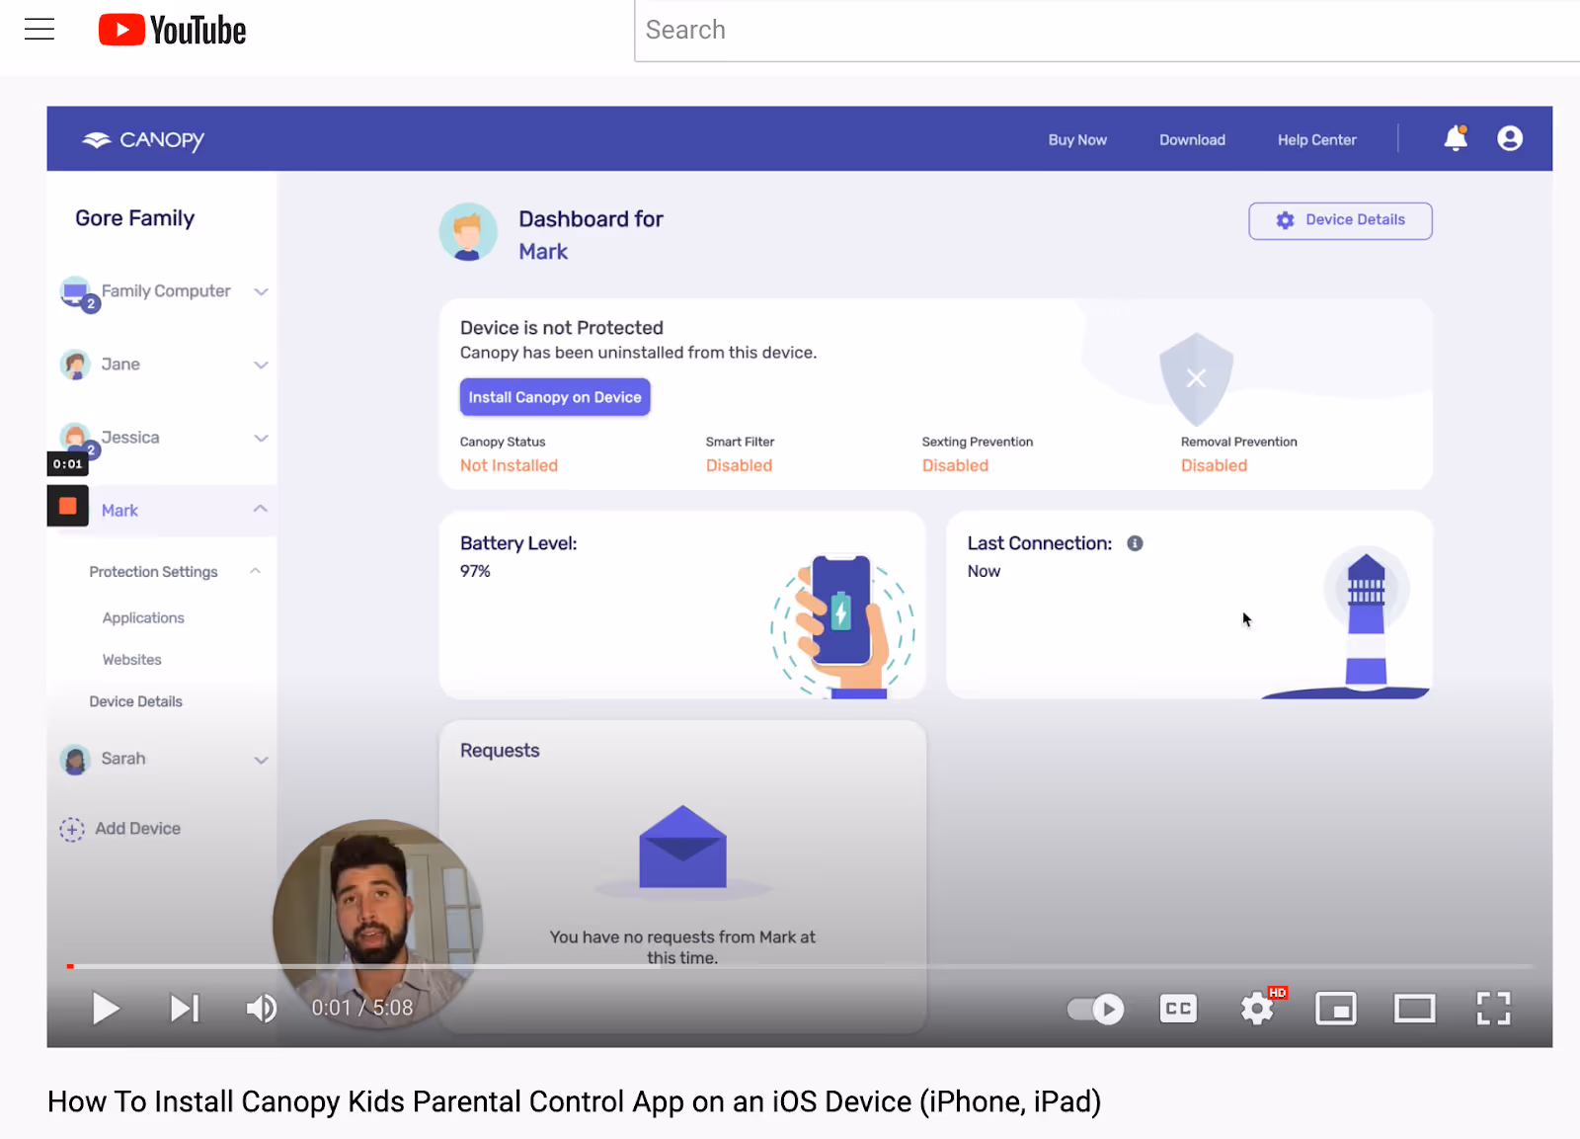Play the video

click(x=106, y=1009)
